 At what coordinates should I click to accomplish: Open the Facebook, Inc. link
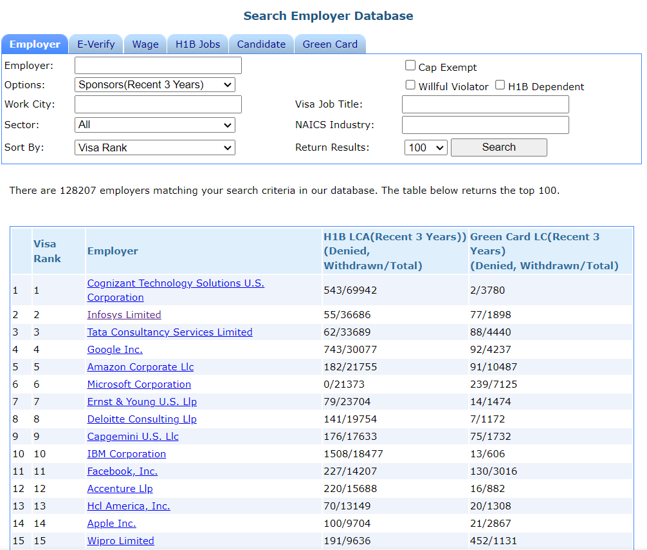(122, 471)
